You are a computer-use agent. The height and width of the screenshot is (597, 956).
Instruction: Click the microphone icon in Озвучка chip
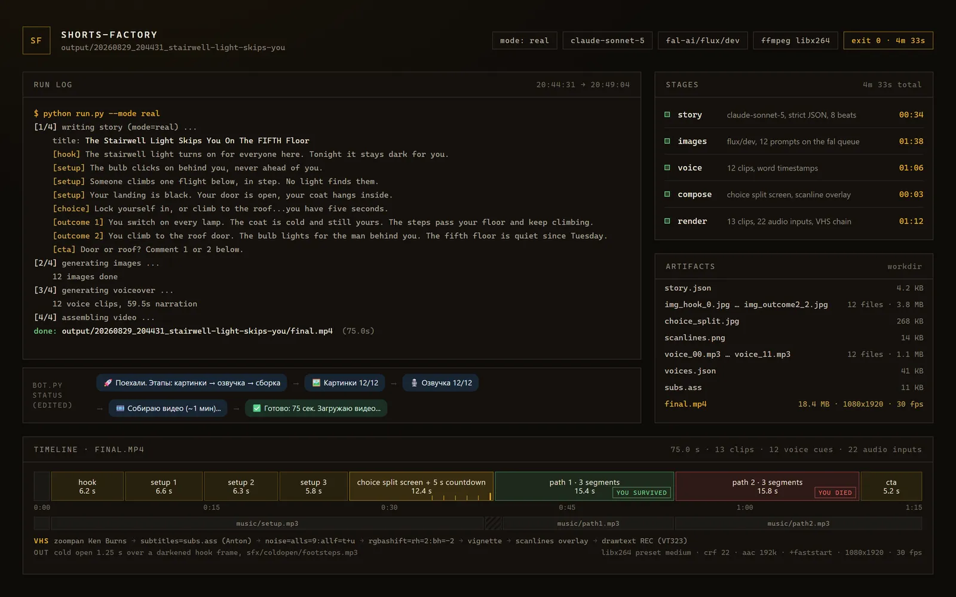click(x=414, y=383)
